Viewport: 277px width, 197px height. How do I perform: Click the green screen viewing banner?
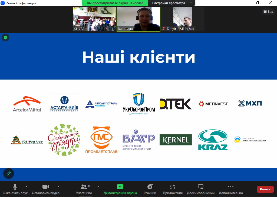(x=115, y=3)
